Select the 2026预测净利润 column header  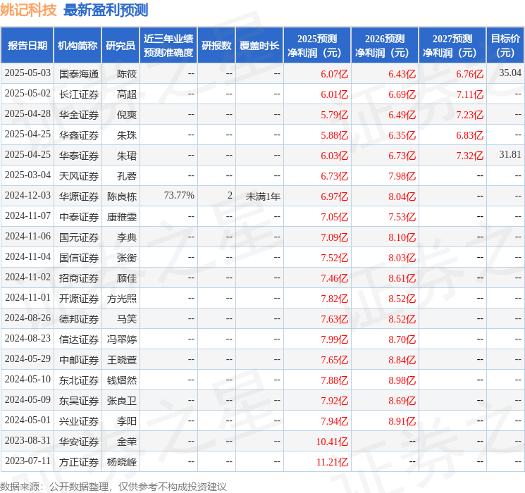click(385, 46)
